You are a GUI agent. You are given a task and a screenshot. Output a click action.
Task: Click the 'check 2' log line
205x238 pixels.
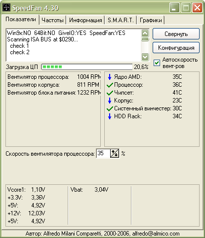(20, 52)
